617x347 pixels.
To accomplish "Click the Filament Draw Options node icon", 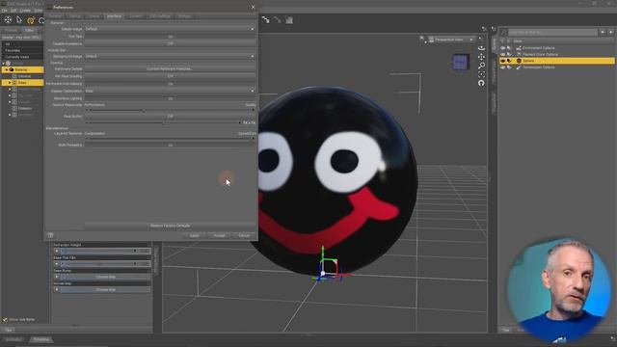I will coord(519,54).
